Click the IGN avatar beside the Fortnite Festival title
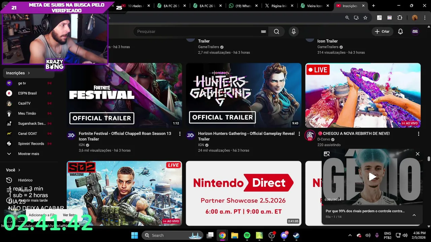This screenshot has width=431, height=242. point(71,135)
